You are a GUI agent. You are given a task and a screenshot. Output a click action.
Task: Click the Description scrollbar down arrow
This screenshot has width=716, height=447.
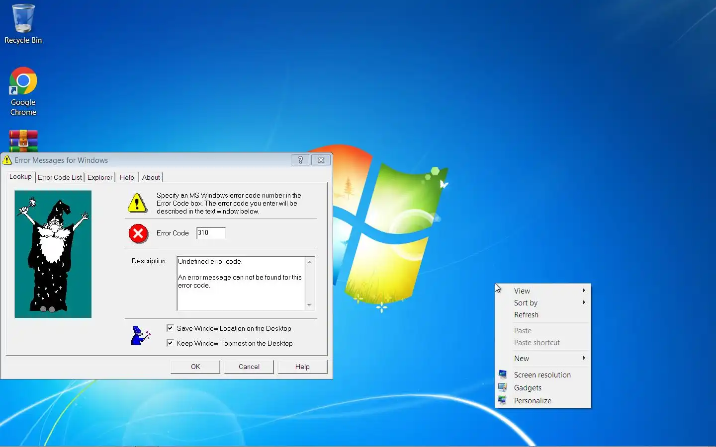pyautogui.click(x=309, y=305)
